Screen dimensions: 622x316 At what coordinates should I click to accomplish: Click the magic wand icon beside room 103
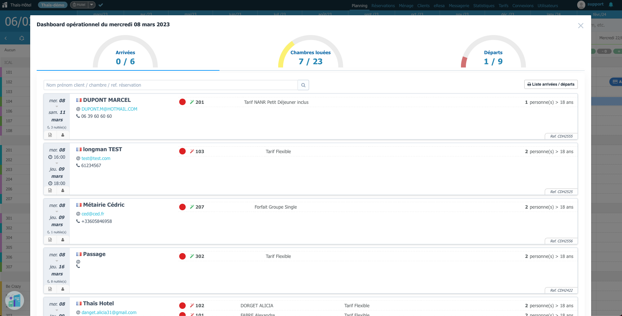(192, 151)
